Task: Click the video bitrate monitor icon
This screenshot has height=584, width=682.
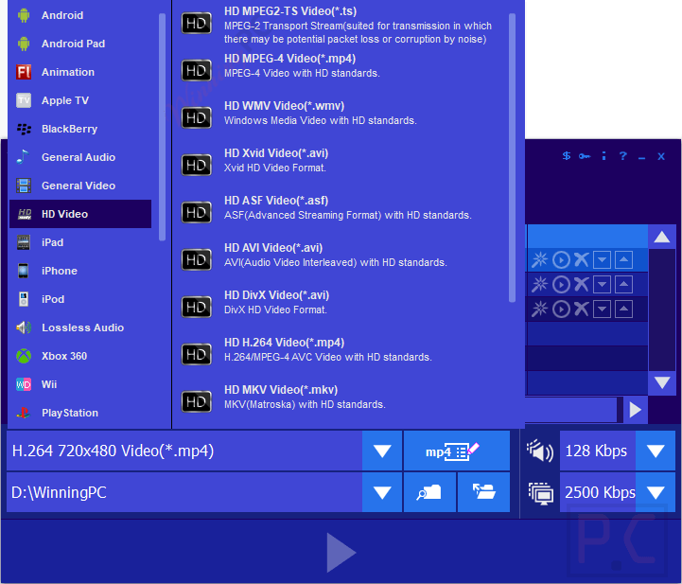Action: point(541,493)
